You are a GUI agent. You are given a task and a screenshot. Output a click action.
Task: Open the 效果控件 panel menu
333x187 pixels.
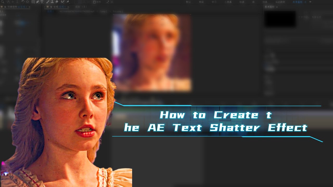29,7
